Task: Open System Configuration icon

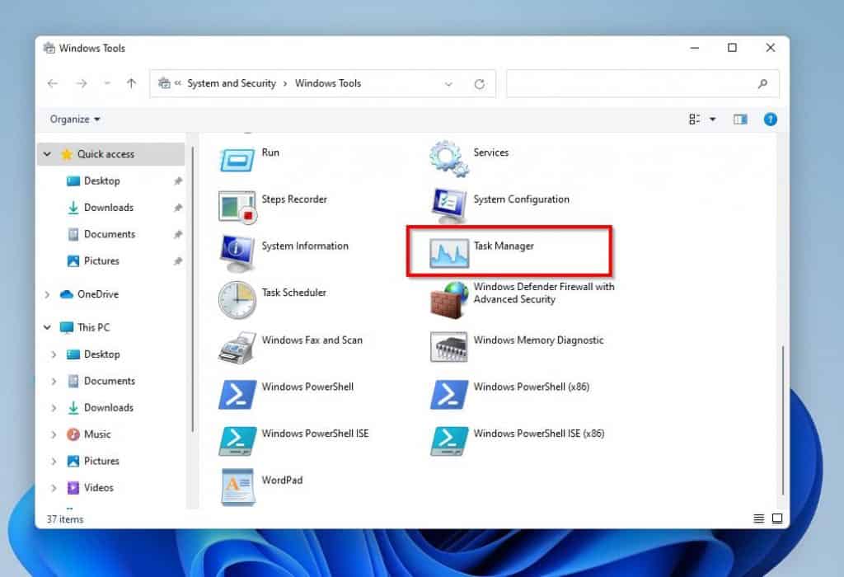Action: click(449, 205)
